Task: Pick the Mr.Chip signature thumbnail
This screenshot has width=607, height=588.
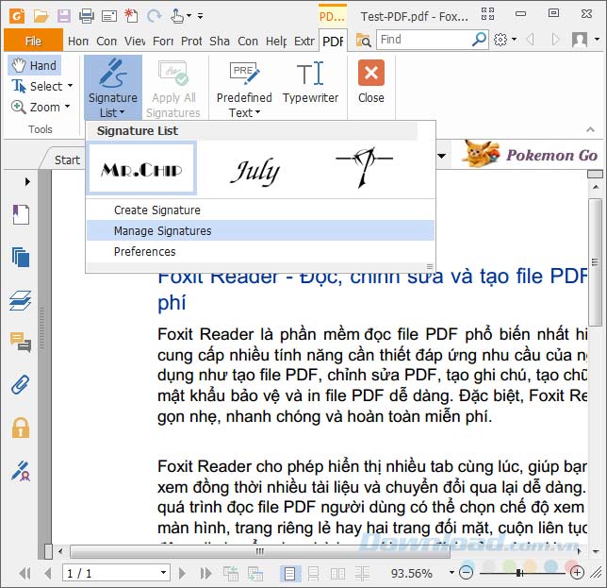Action: 141,170
